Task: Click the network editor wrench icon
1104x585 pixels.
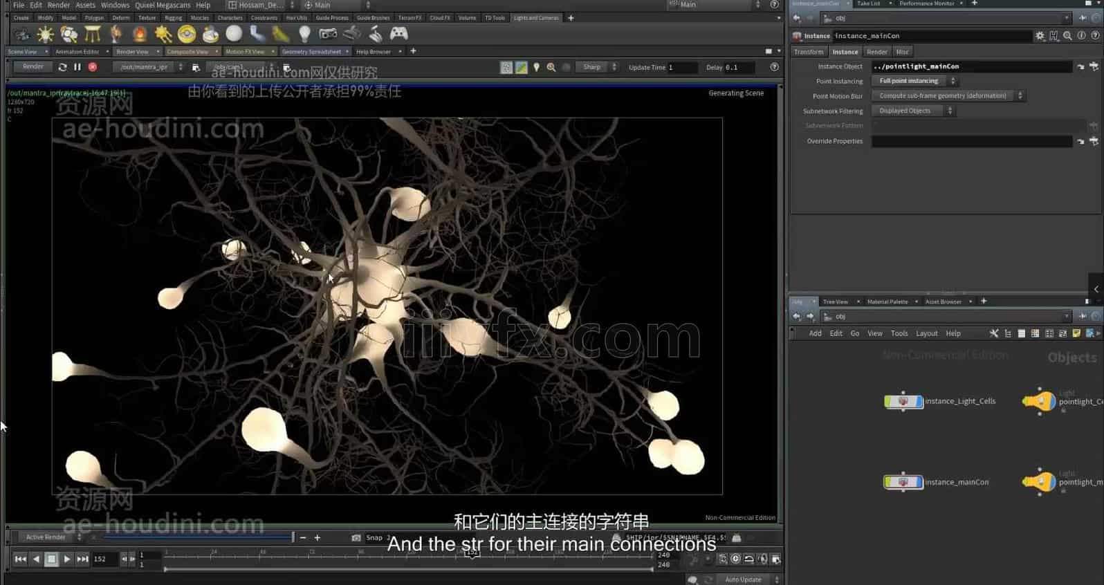Action: (994, 333)
